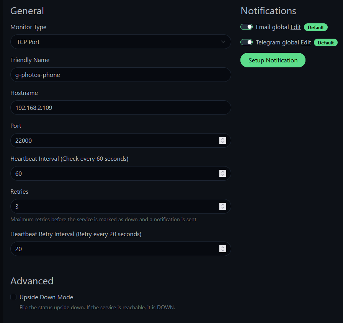Increment the Retries spinner
Image resolution: width=343 pixels, height=323 pixels.
(223, 205)
